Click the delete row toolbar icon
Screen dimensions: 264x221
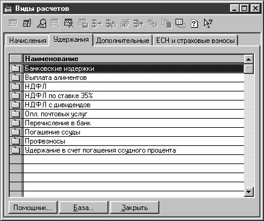68,24
